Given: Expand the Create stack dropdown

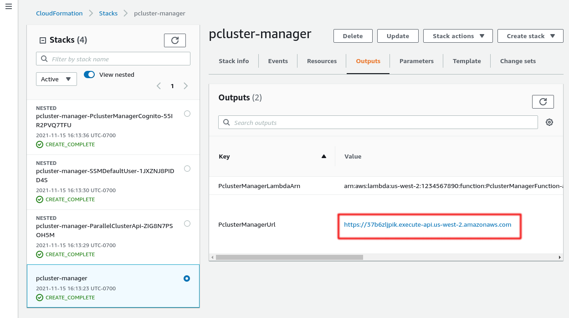Looking at the screenshot, I should click(530, 36).
